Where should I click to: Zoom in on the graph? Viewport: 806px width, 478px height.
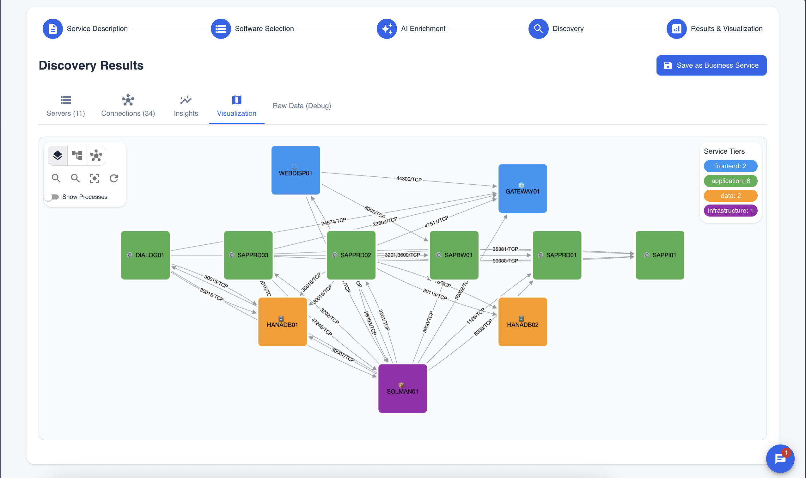point(56,178)
